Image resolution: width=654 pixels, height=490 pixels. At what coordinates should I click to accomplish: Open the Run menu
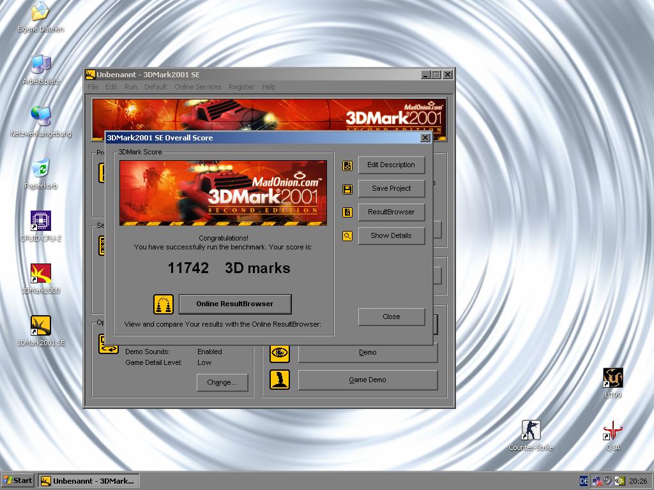pyautogui.click(x=130, y=87)
